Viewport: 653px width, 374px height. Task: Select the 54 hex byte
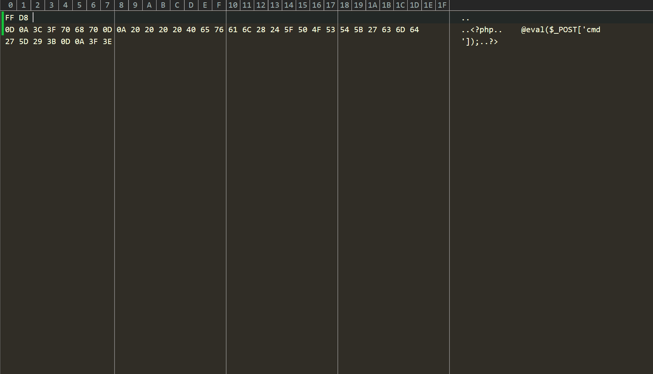[345, 30]
